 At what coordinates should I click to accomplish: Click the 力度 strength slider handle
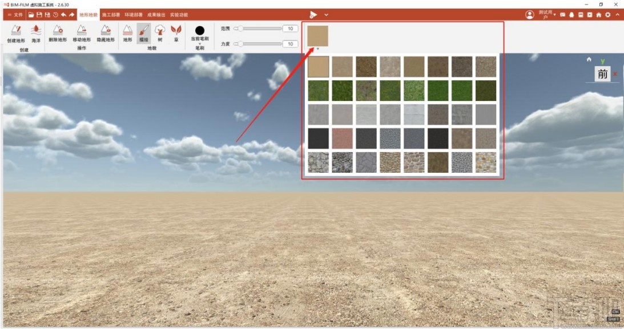(241, 44)
